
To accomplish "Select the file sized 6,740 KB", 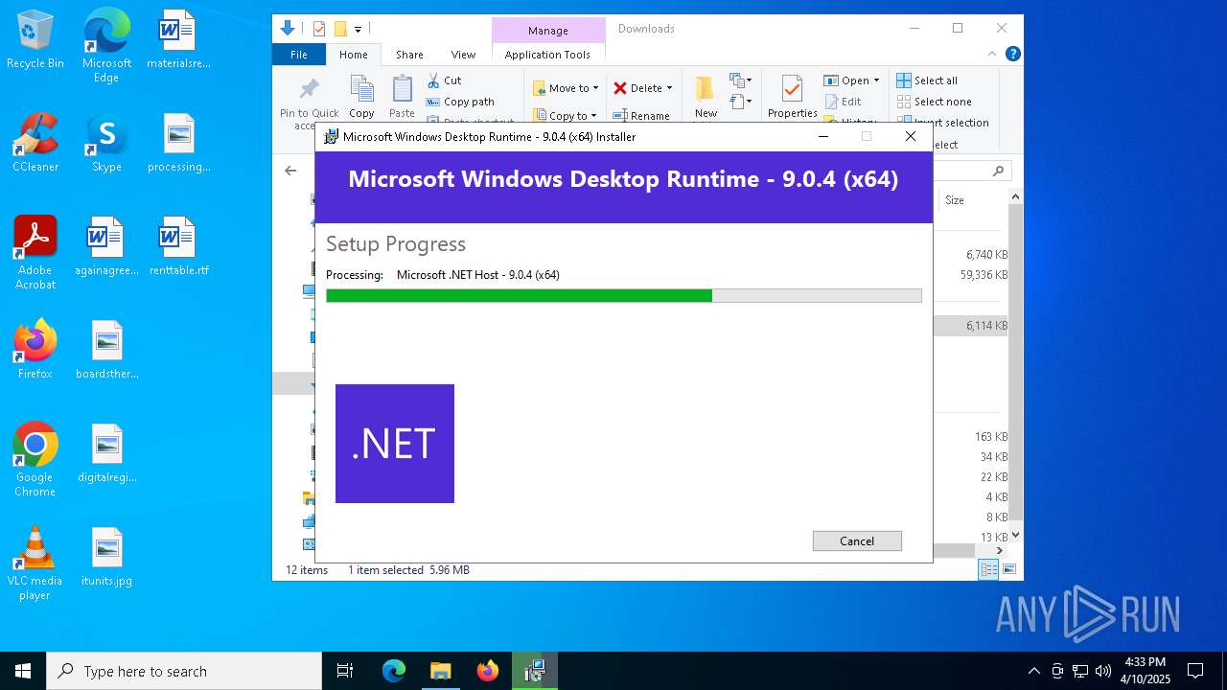I will (x=986, y=255).
